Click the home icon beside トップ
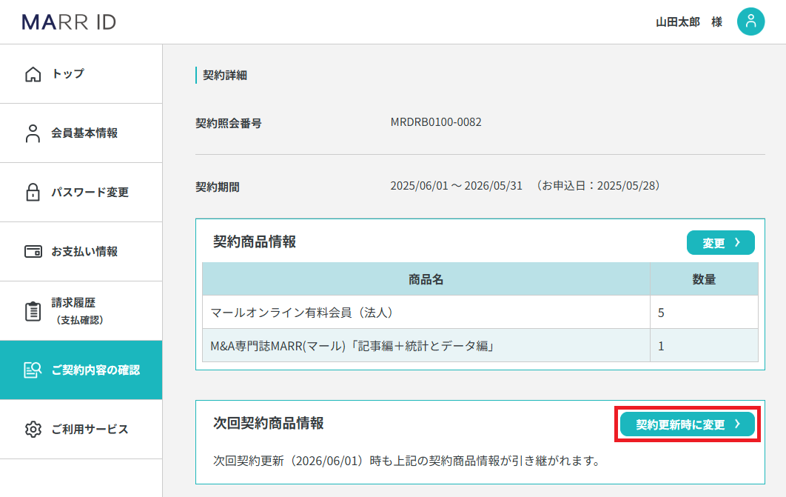 pos(33,74)
